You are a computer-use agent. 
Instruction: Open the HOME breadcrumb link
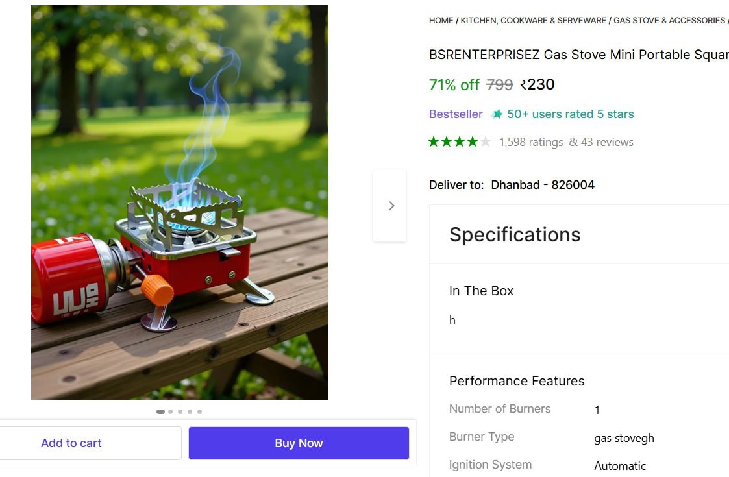pyautogui.click(x=441, y=20)
